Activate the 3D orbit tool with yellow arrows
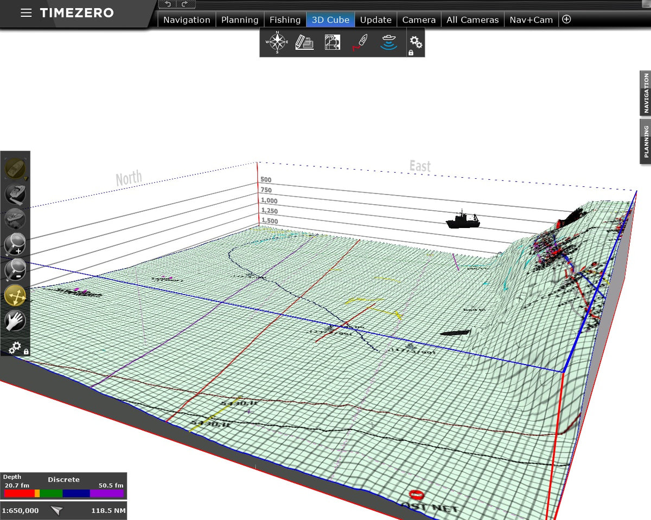Image resolution: width=651 pixels, height=520 pixels. pos(15,293)
